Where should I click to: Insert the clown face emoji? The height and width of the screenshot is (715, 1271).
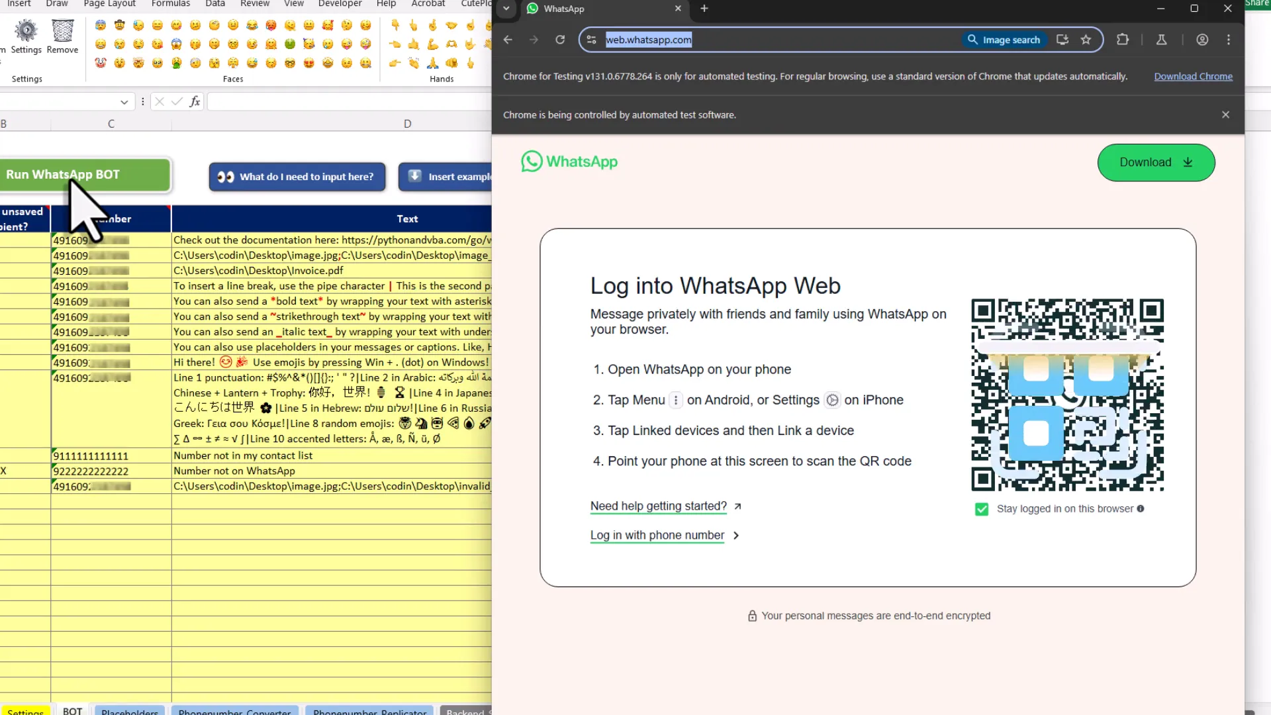101,63
